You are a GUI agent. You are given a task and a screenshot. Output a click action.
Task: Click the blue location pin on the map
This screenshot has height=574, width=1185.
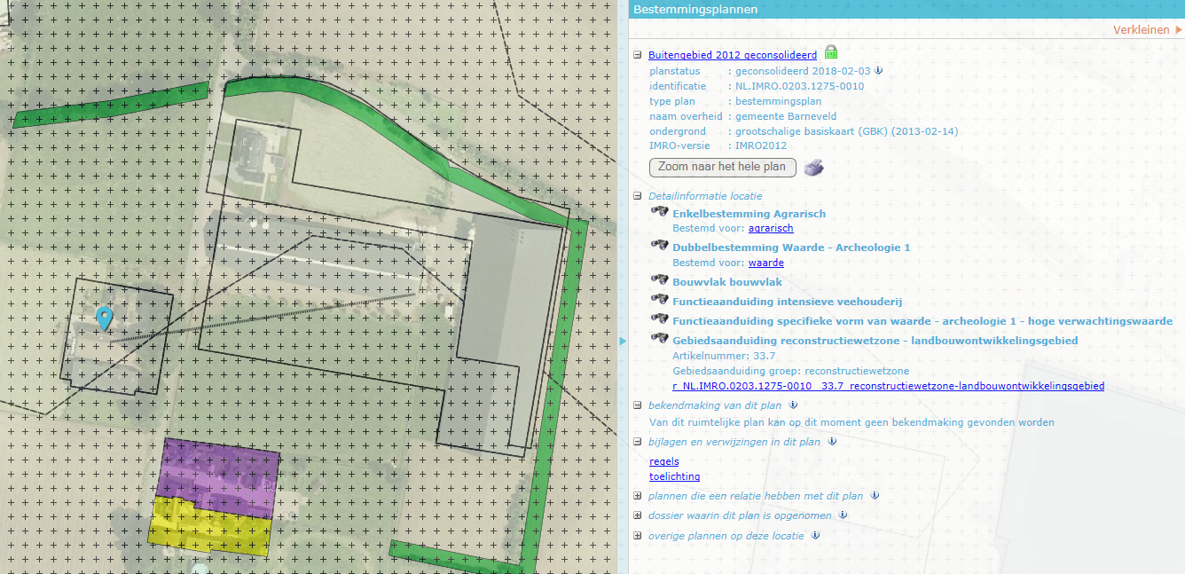point(105,319)
